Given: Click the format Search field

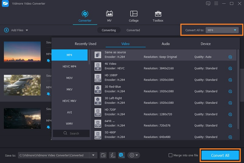Looking at the screenshot, I should [71, 133].
